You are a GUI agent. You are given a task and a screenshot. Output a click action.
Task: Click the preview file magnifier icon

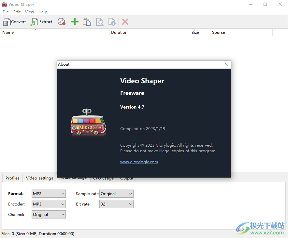100,22
